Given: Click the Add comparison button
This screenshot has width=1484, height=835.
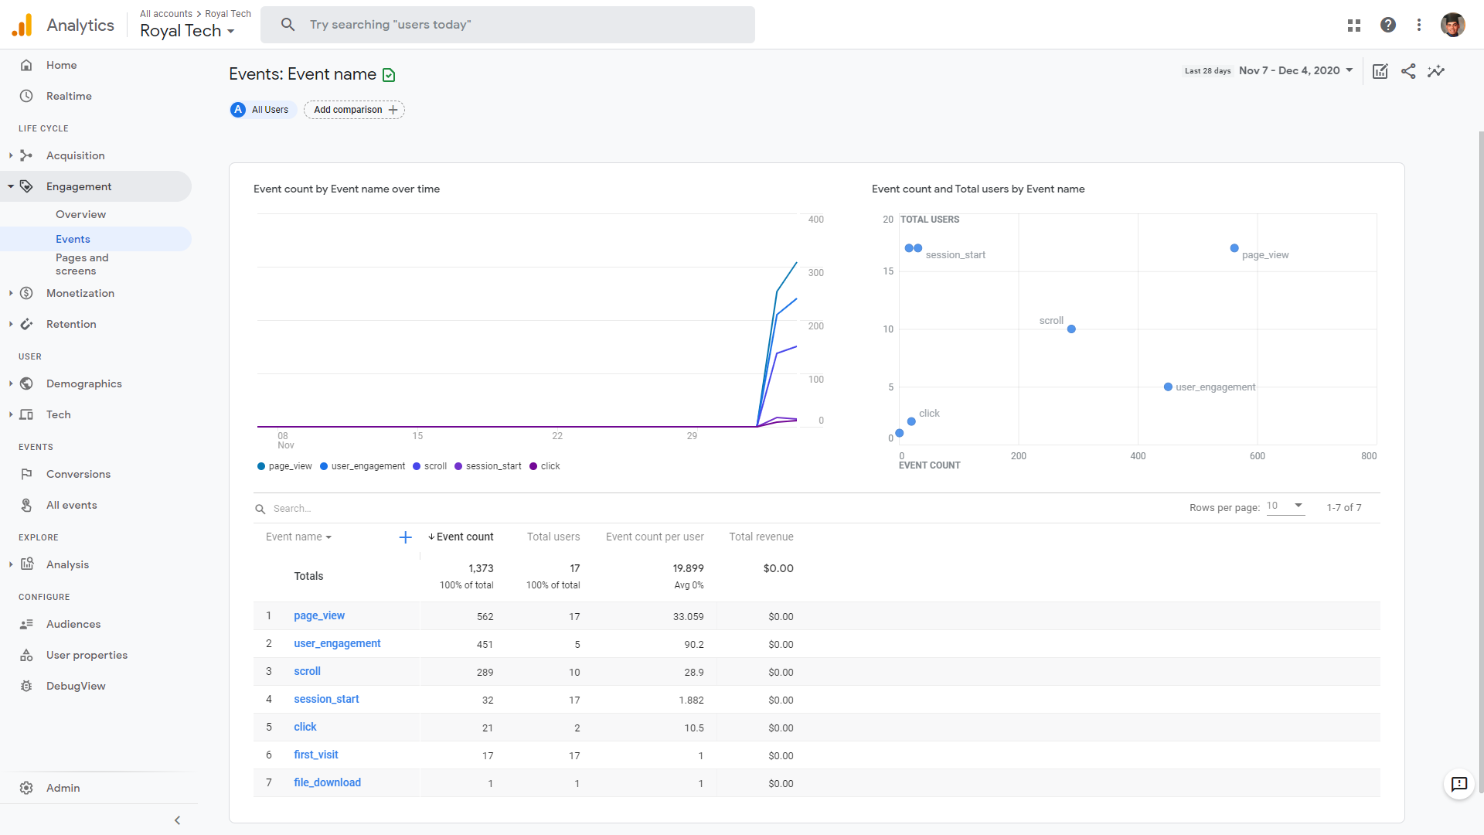Looking at the screenshot, I should pyautogui.click(x=354, y=110).
